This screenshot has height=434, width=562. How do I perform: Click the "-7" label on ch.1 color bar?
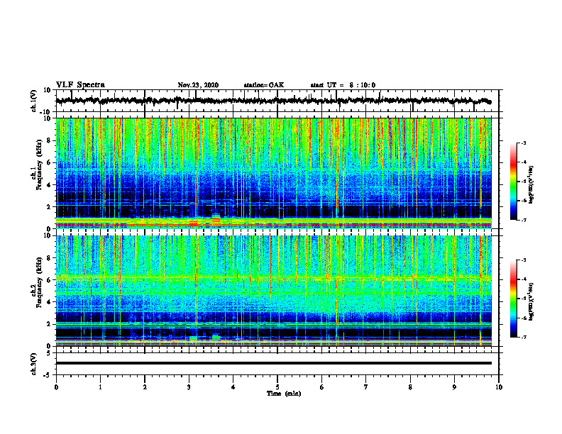click(523, 220)
